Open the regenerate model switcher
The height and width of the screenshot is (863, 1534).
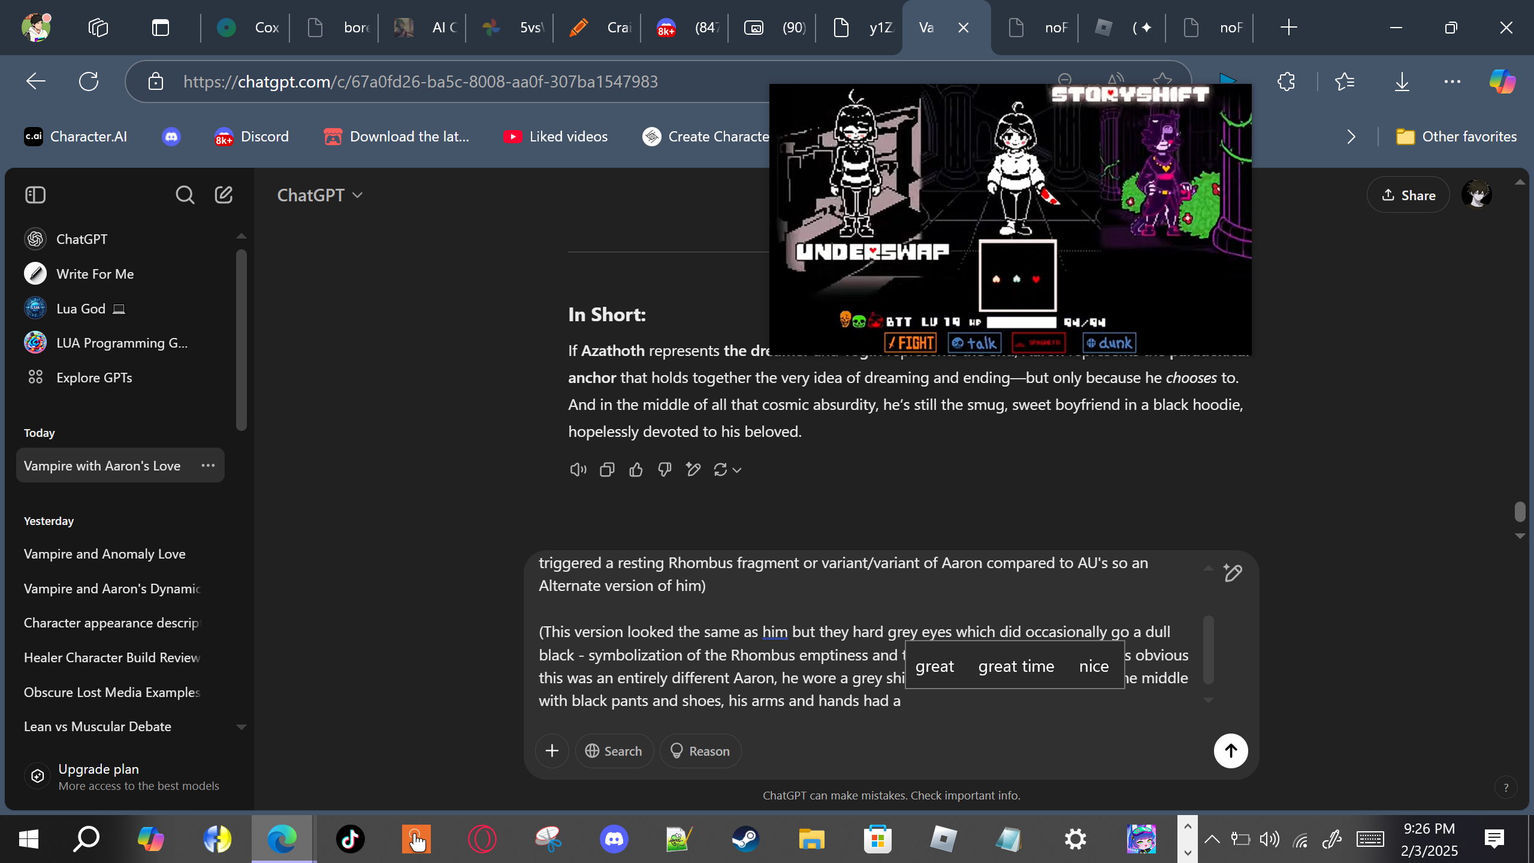[x=727, y=470]
